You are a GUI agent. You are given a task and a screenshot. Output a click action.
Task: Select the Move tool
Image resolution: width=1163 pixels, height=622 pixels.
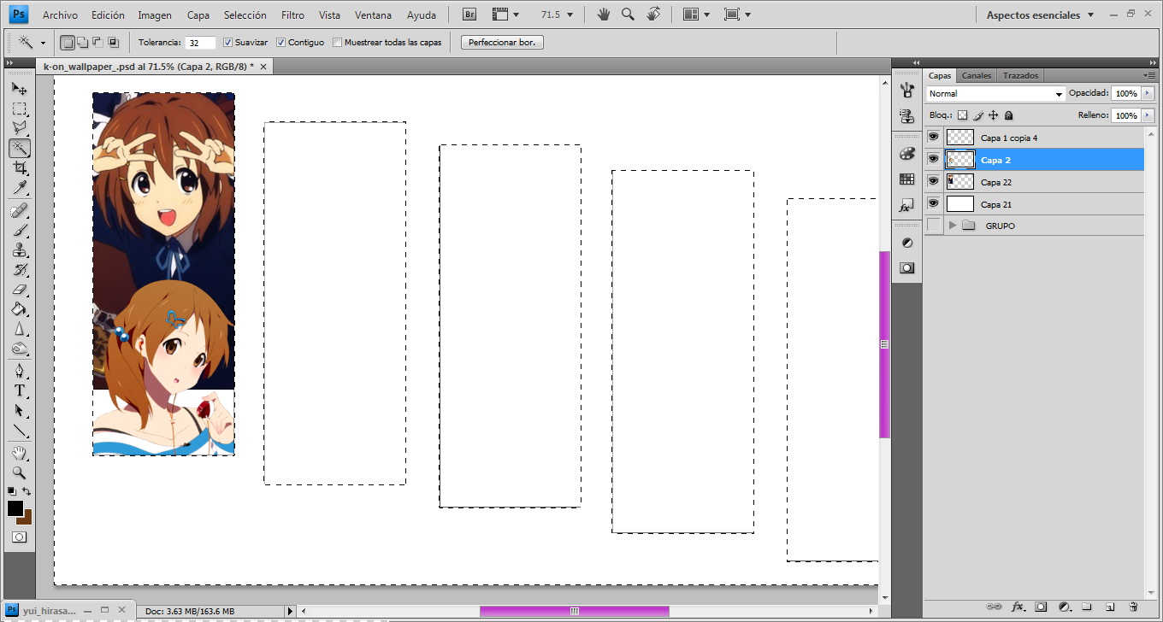click(x=19, y=89)
